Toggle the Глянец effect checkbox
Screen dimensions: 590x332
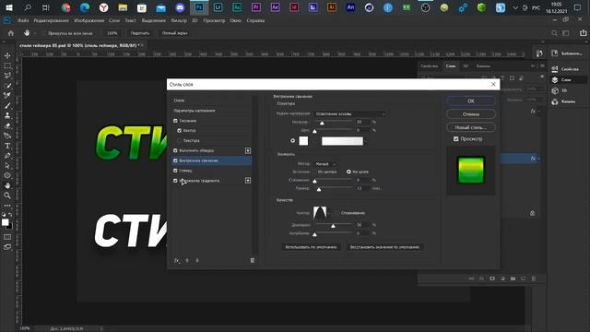(175, 171)
